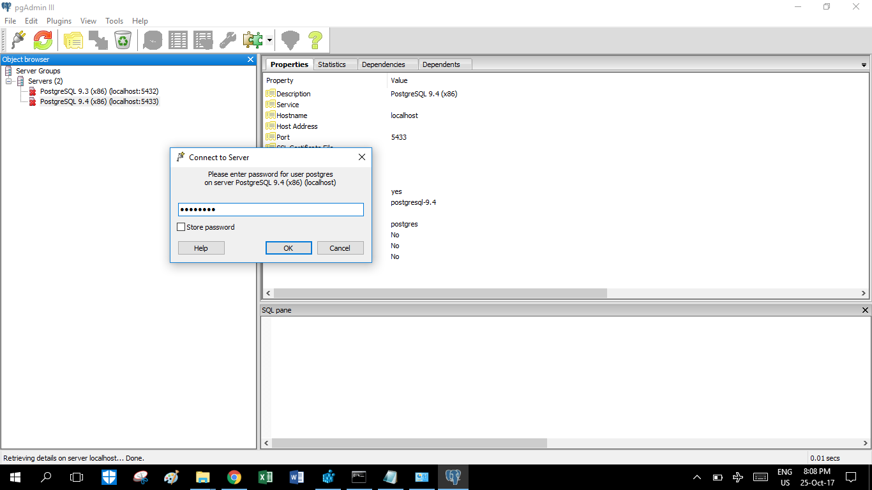Close the Connect to Server dialog

click(x=361, y=157)
